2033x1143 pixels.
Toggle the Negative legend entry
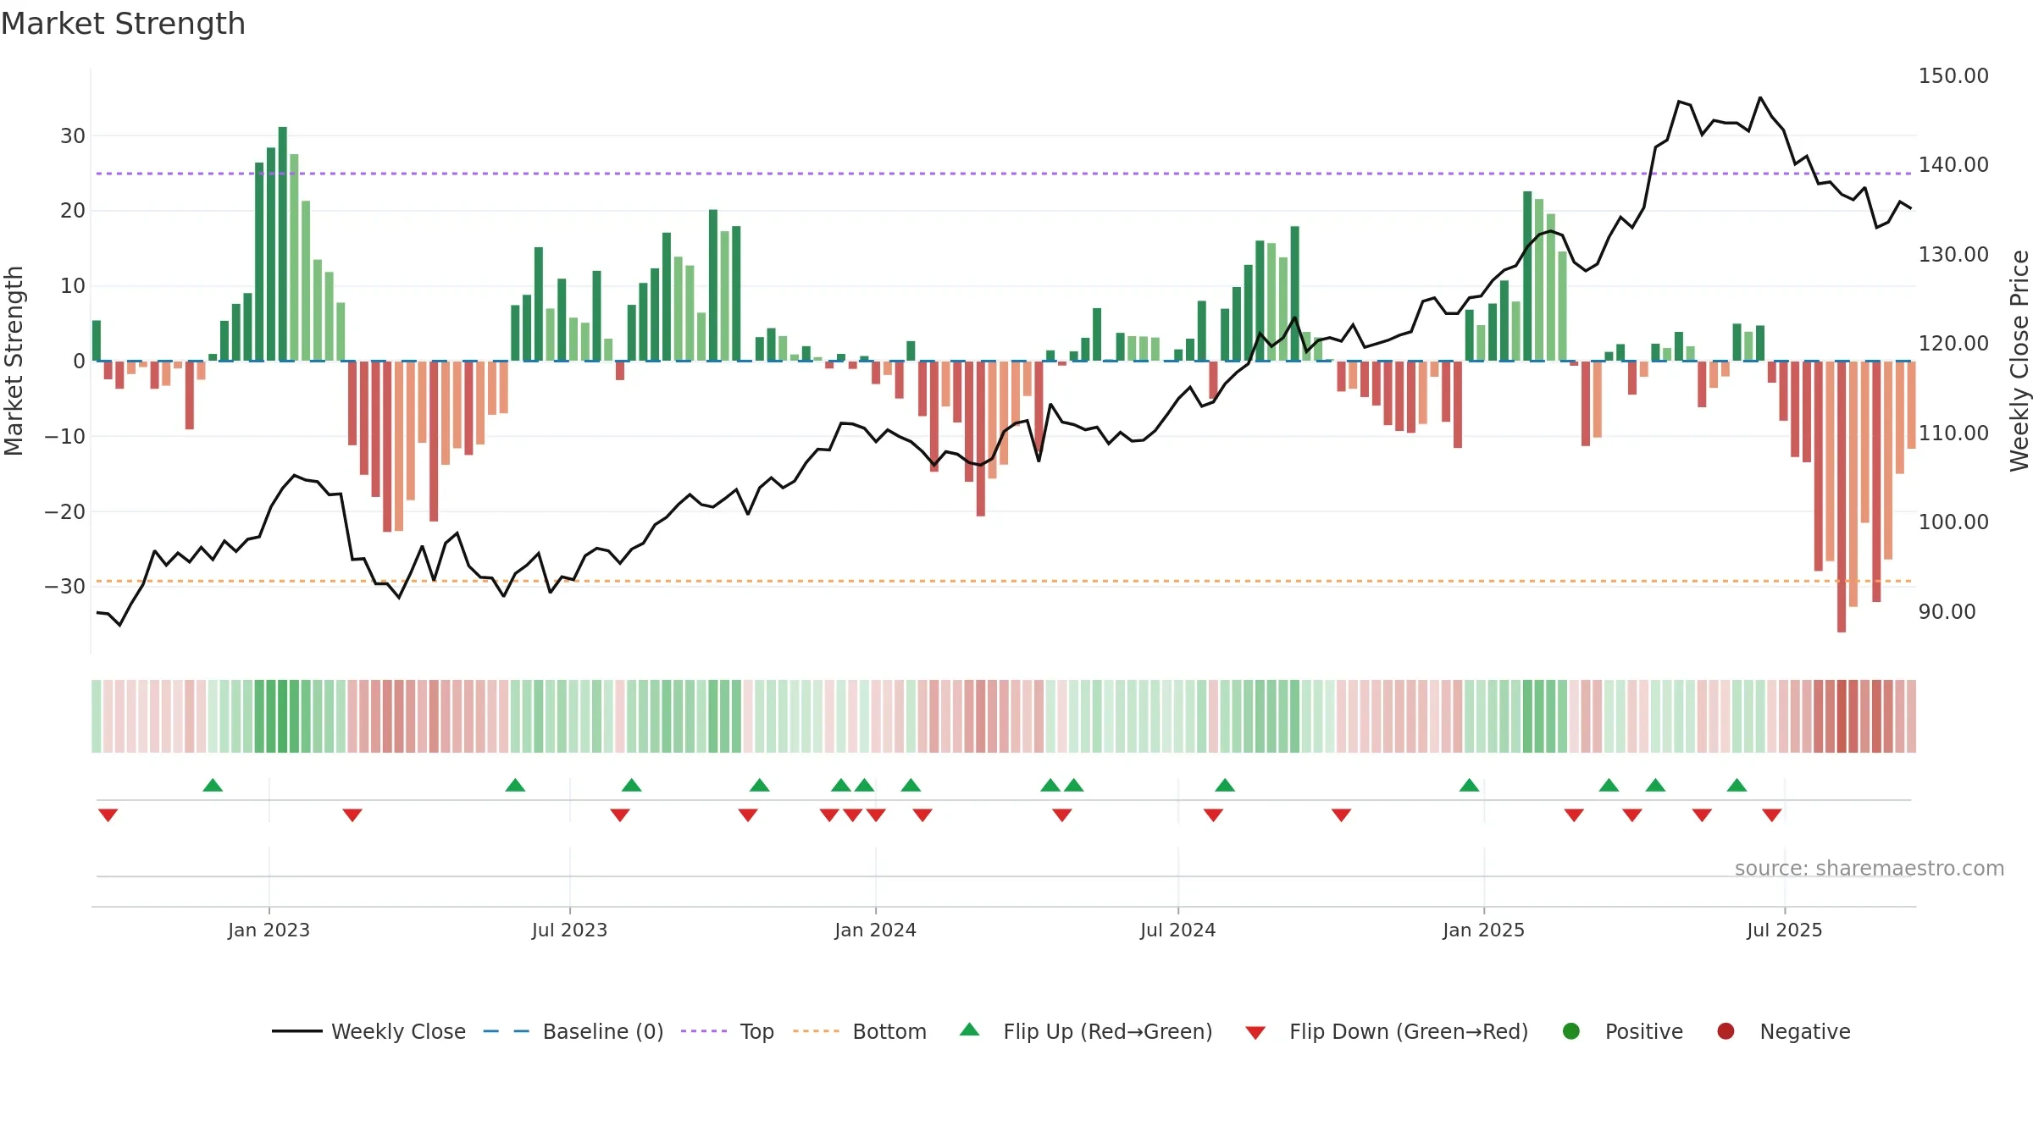click(x=1783, y=1031)
